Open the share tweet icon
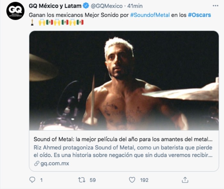Viewport: 224px width, 189px height. point(185,180)
